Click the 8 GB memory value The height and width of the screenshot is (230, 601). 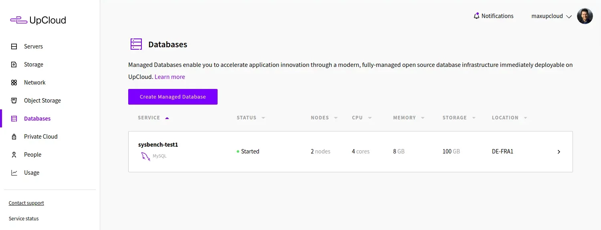(399, 151)
